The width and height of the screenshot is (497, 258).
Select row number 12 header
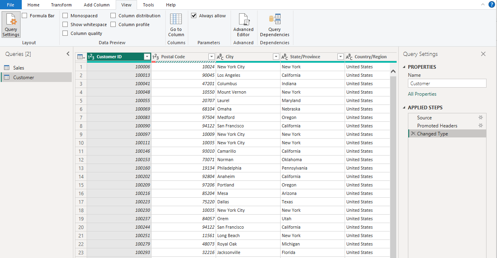point(81,160)
